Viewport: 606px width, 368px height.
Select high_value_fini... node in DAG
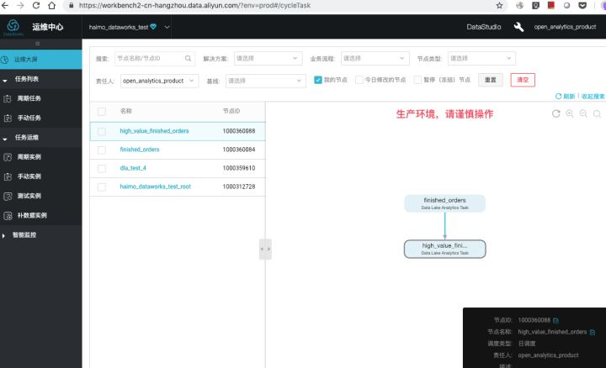(x=444, y=249)
